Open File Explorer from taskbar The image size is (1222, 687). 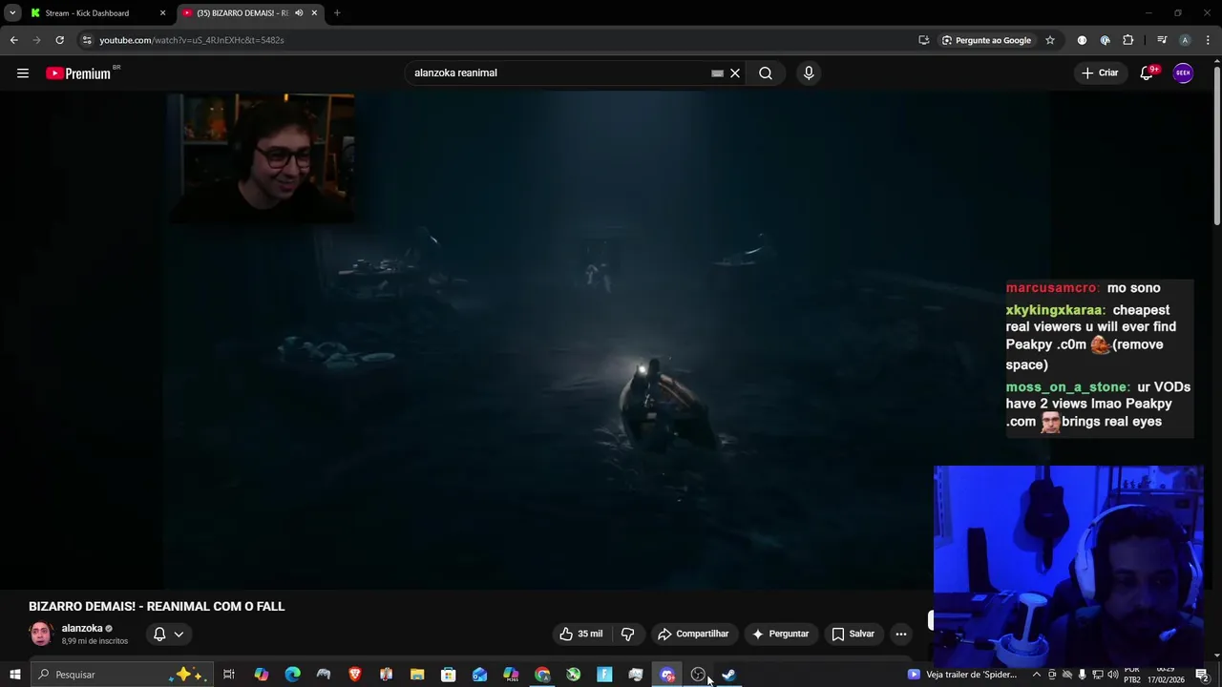[417, 675]
